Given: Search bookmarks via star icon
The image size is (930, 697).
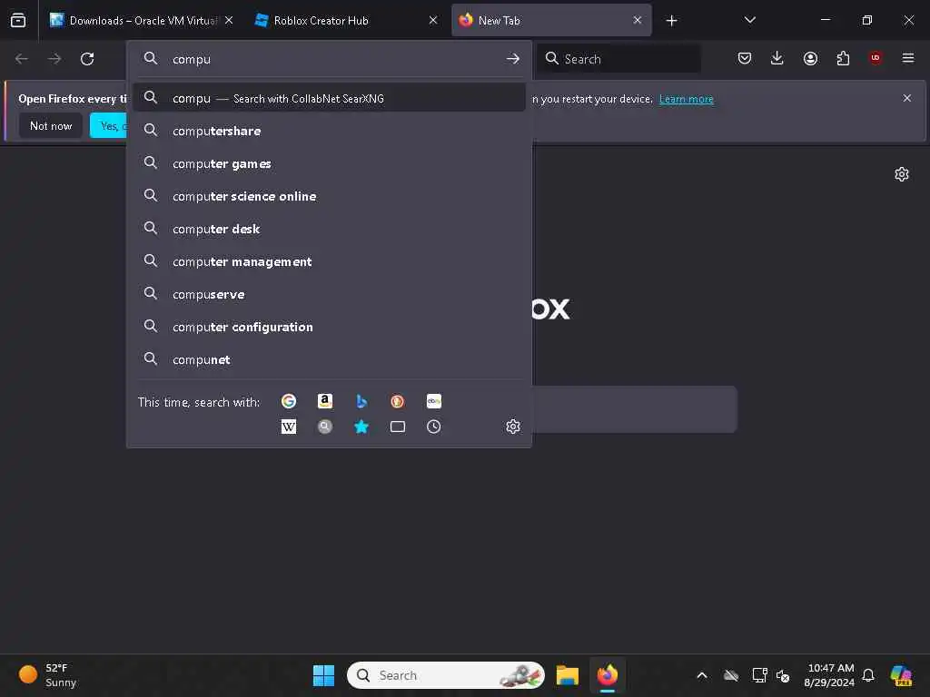Looking at the screenshot, I should click(x=361, y=427).
